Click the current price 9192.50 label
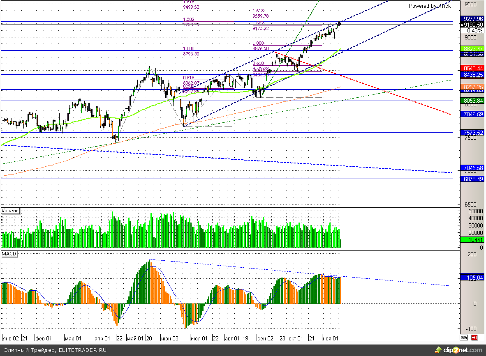Screen dimensions: 486x356 [x=473, y=25]
